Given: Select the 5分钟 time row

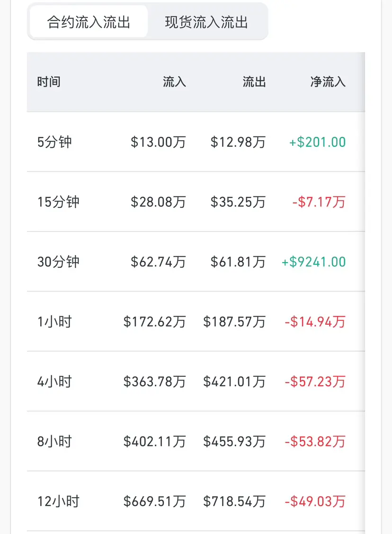Looking at the screenshot, I should point(54,142).
